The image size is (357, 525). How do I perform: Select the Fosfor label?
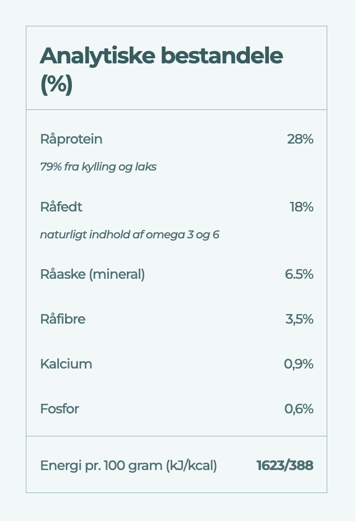[60, 409]
